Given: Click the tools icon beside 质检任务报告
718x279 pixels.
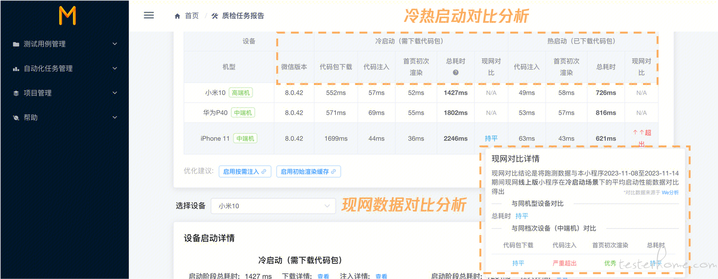Looking at the screenshot, I should (215, 16).
